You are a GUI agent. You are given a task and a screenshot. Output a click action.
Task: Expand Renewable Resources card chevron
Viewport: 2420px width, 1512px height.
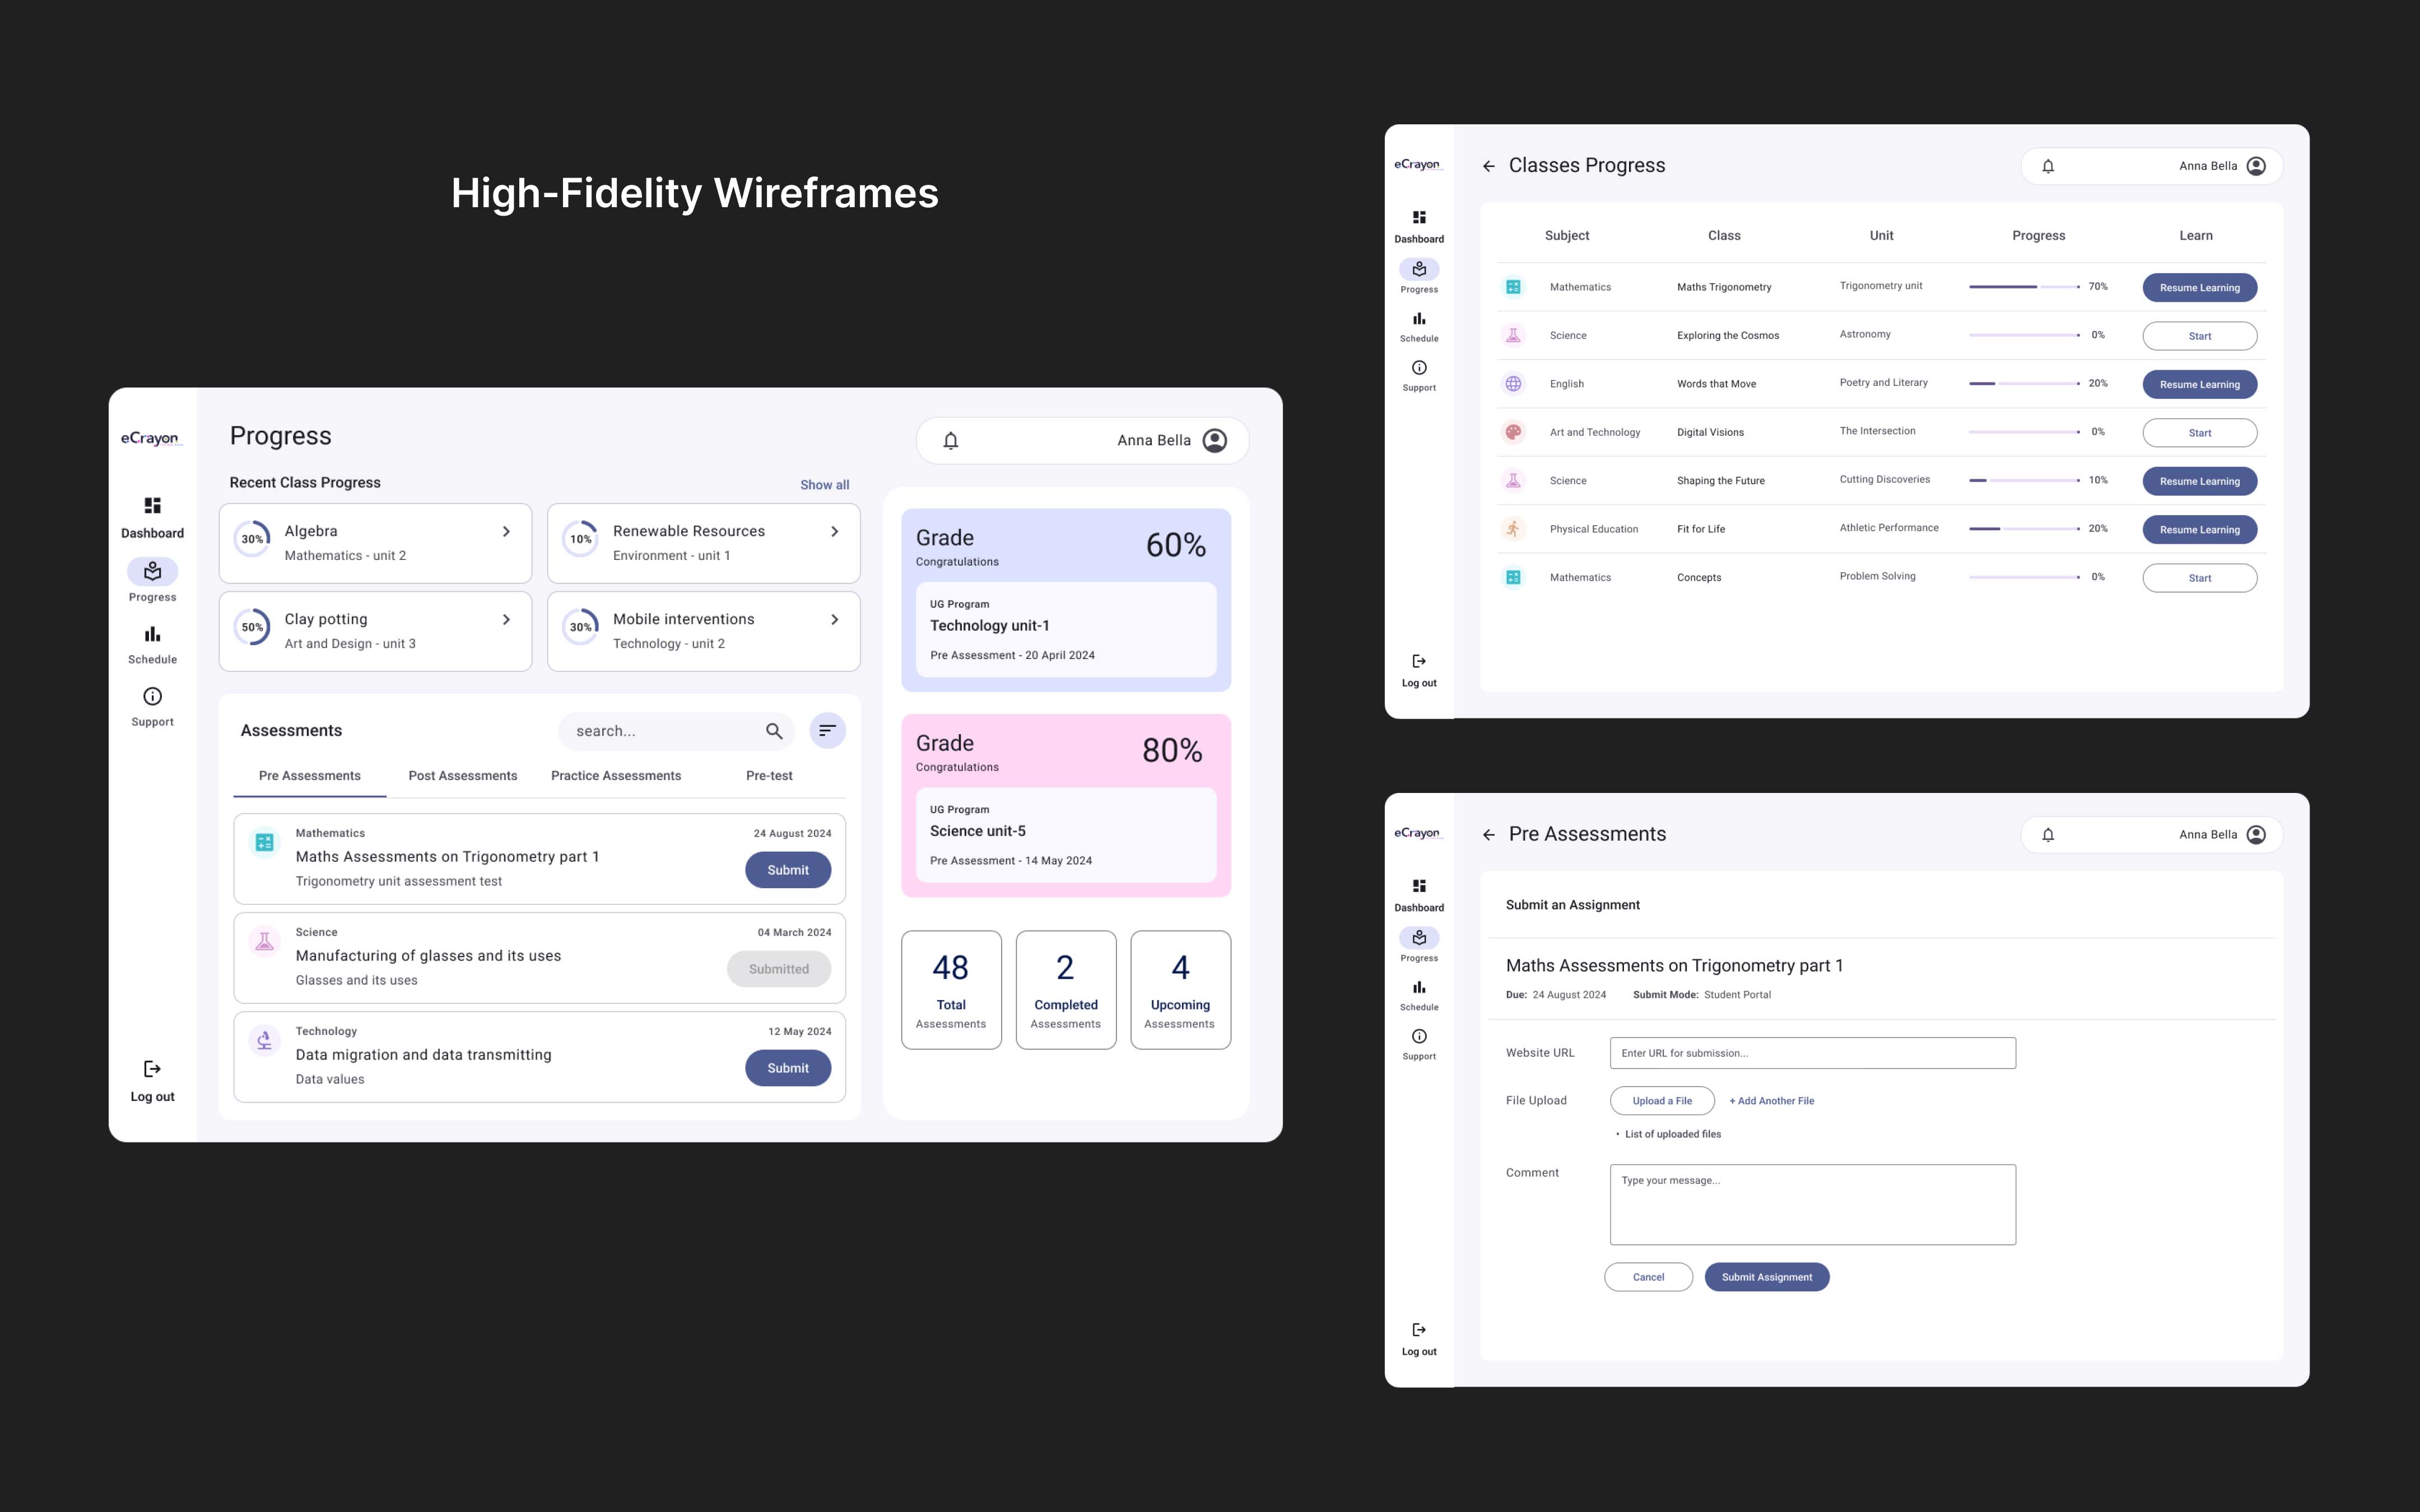(834, 532)
